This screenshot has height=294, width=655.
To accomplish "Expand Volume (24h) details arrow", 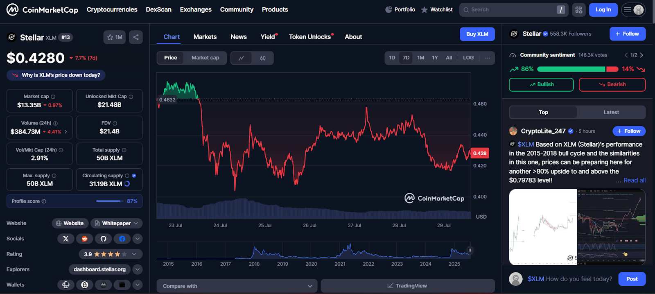I will [x=66, y=132].
